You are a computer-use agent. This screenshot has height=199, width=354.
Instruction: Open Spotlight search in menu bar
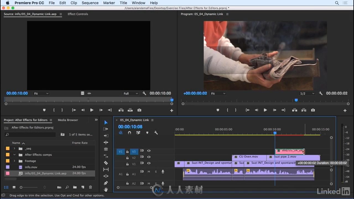pos(337,3)
